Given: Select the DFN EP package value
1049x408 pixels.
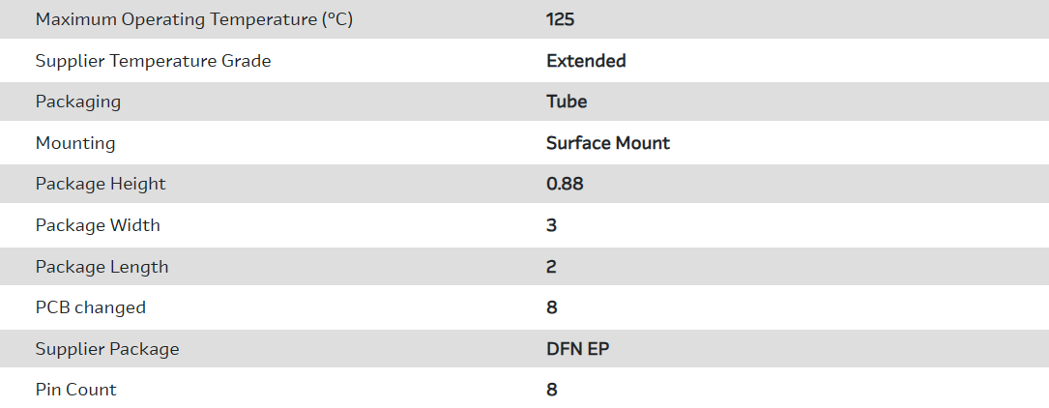Looking at the screenshot, I should pyautogui.click(x=578, y=349).
